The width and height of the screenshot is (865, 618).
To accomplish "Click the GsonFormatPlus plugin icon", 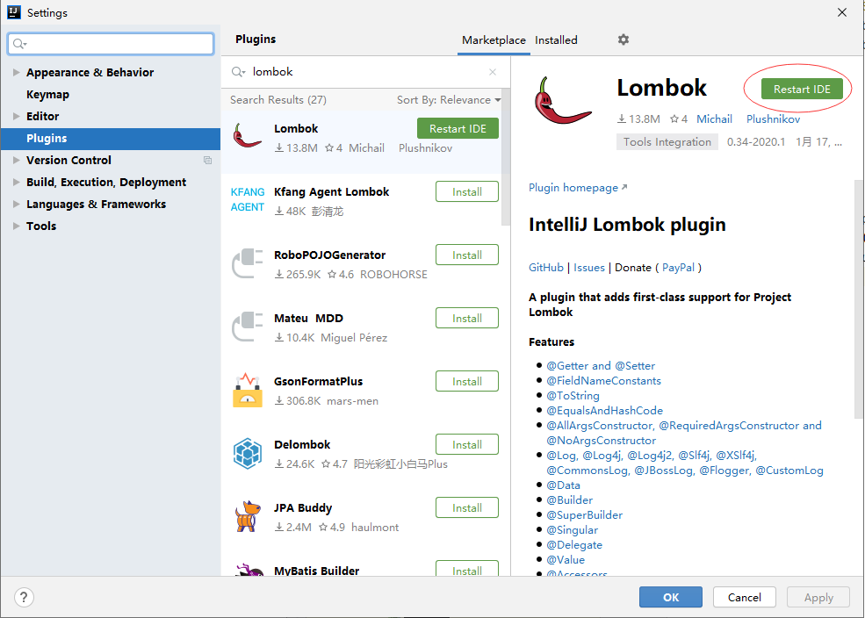I will coord(247,390).
